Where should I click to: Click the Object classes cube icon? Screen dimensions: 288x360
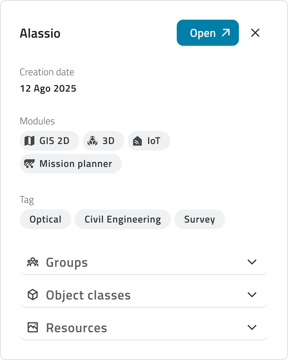(33, 295)
